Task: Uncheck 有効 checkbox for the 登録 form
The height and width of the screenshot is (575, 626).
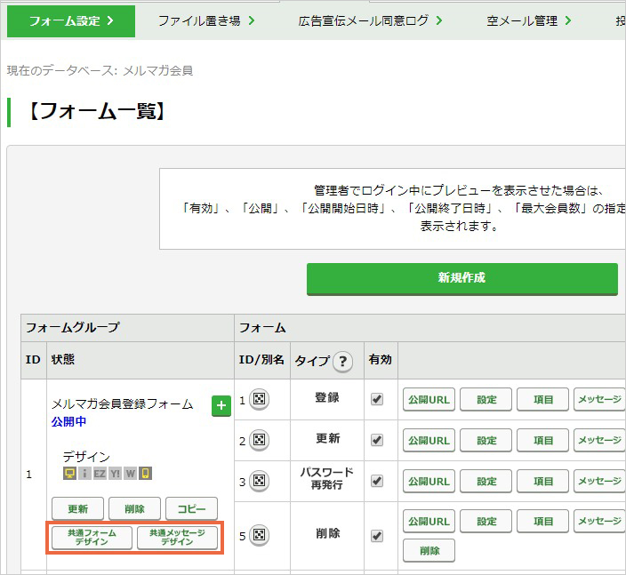Action: (x=377, y=399)
